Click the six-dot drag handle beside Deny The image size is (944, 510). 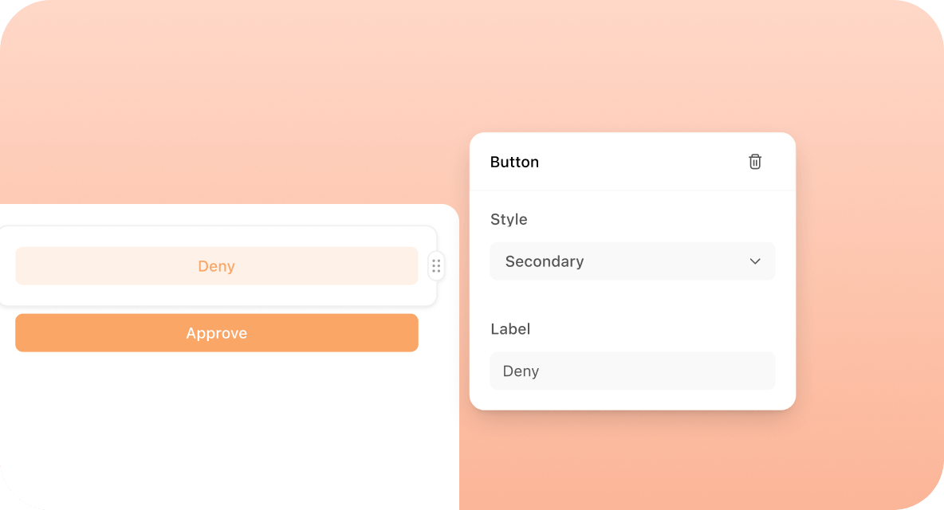(x=436, y=266)
